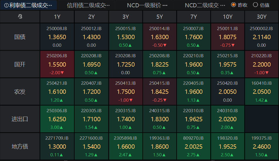Click the red down arrow under 250206.IB
279x161 pixels.
coord(62,73)
